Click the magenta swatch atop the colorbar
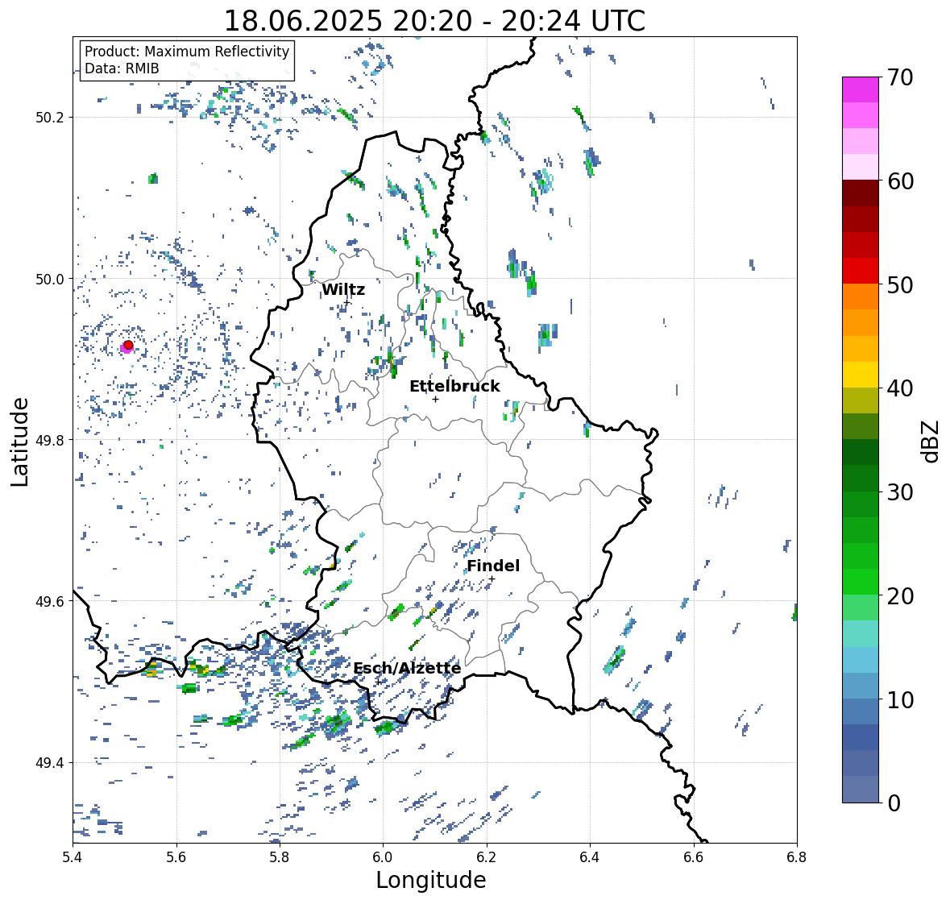Screen dimensions: 950x900 click(861, 89)
